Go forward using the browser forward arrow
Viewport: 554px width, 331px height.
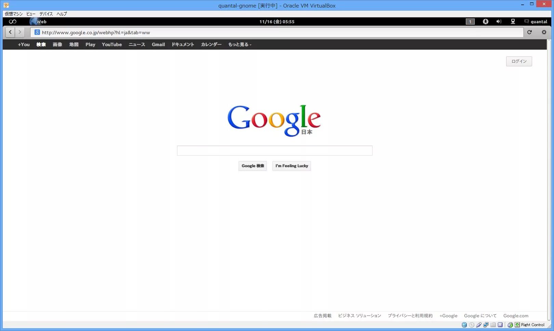(20, 32)
